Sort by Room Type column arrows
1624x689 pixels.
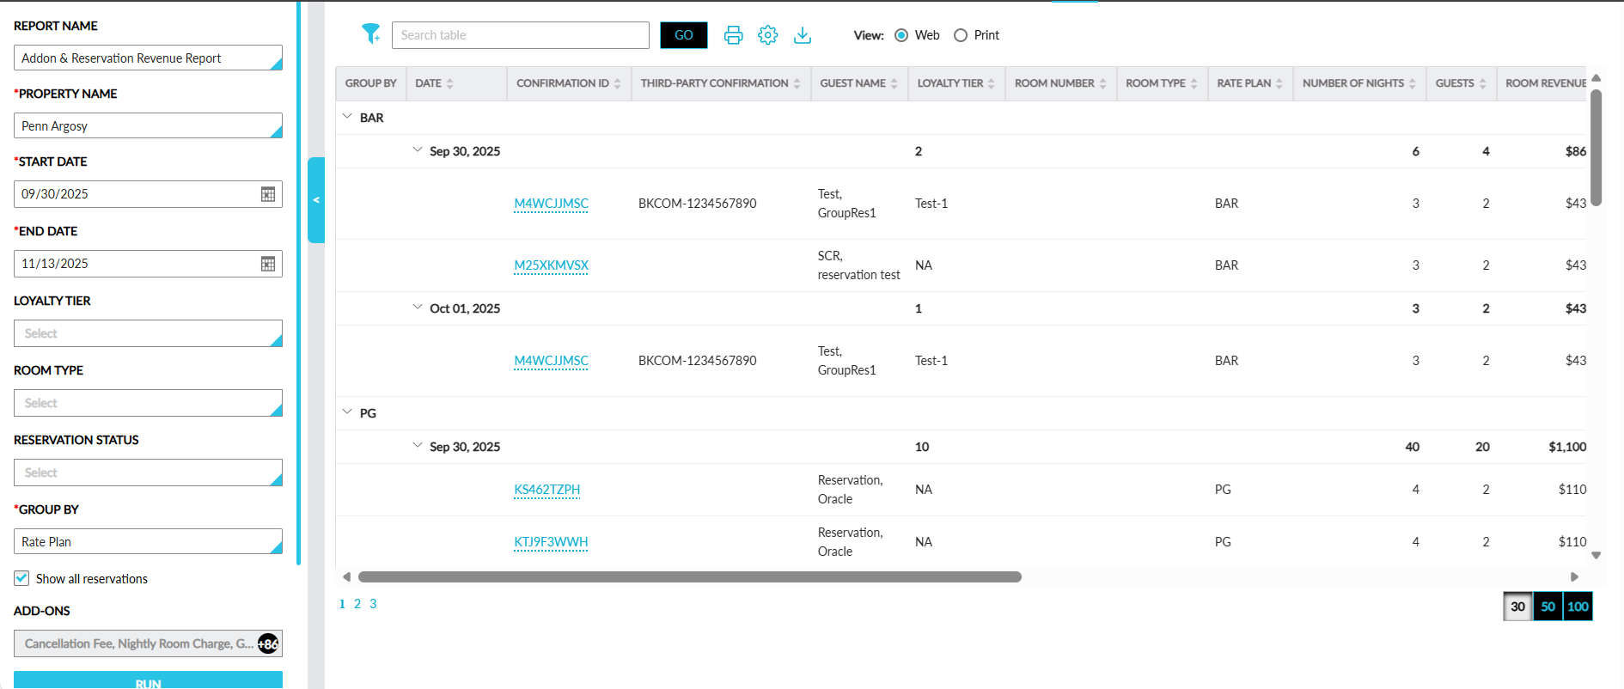point(1194,83)
